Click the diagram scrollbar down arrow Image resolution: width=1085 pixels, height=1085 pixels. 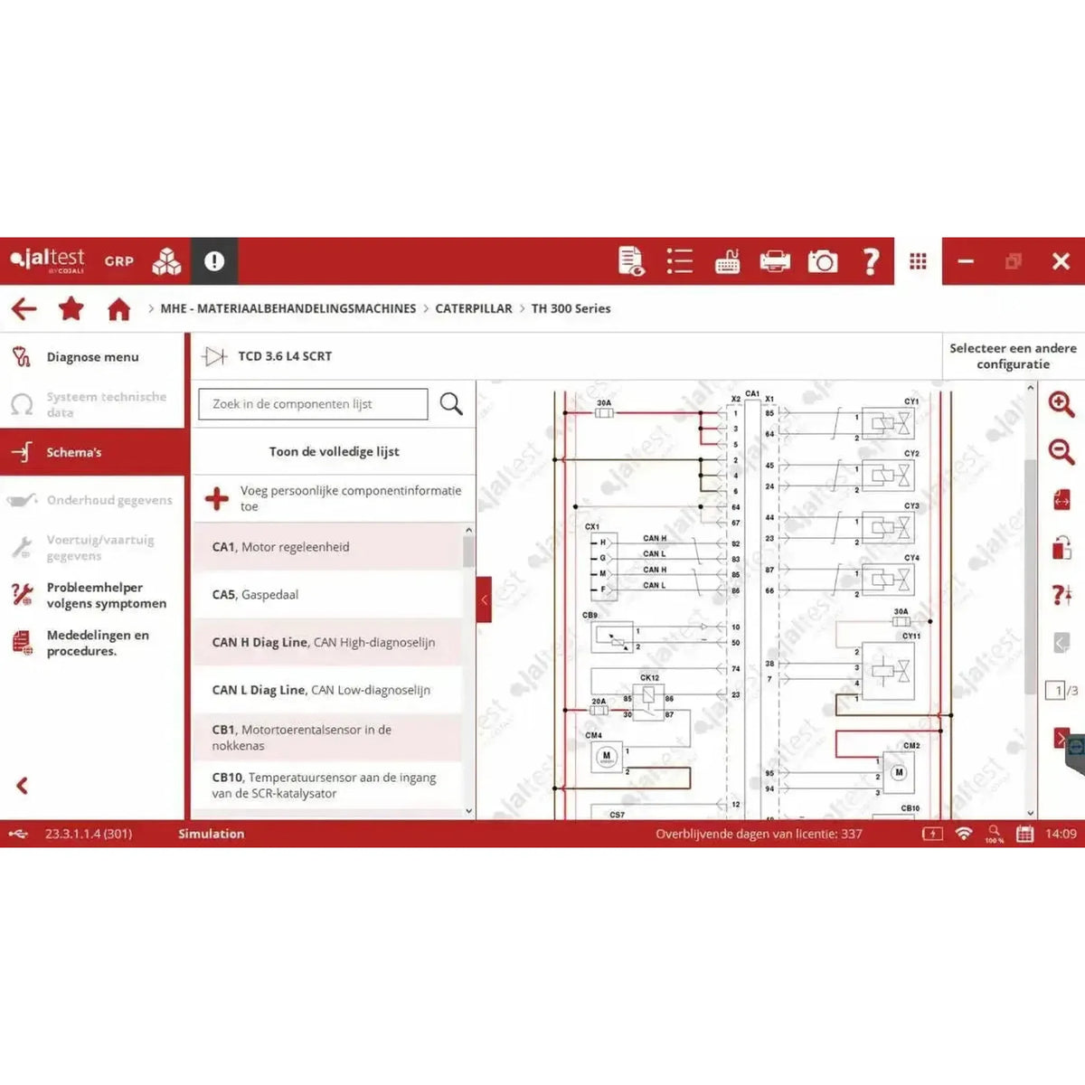(1030, 813)
